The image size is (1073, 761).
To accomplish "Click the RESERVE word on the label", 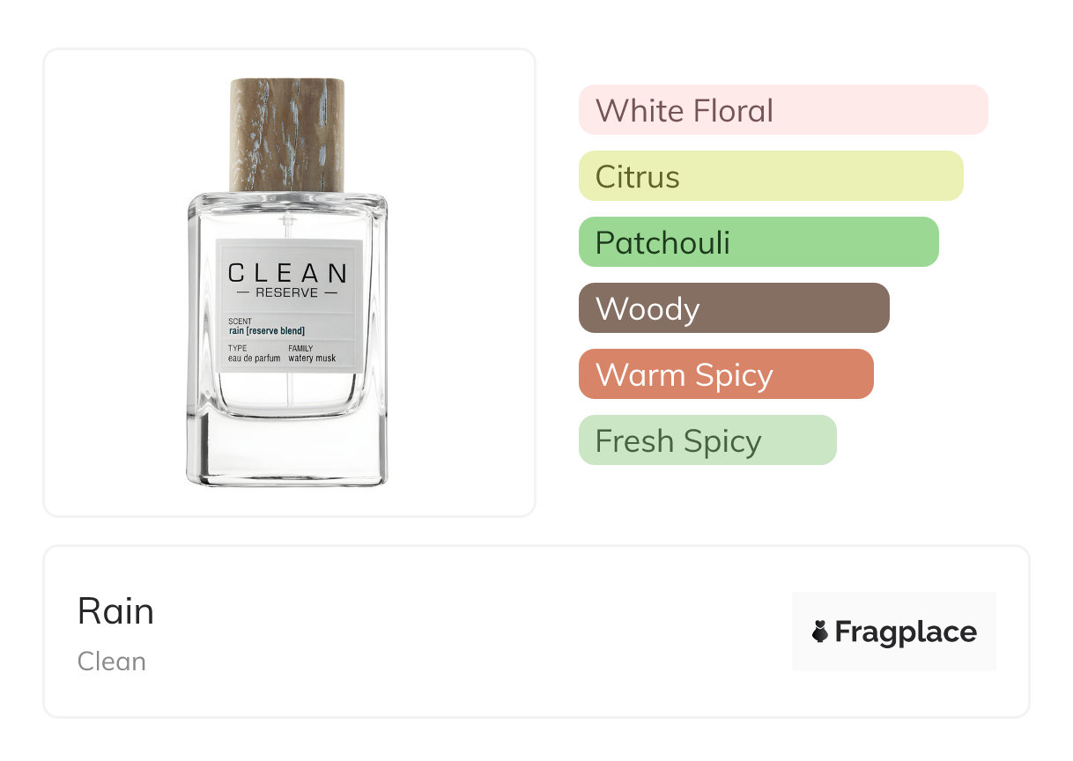I will click(x=287, y=292).
